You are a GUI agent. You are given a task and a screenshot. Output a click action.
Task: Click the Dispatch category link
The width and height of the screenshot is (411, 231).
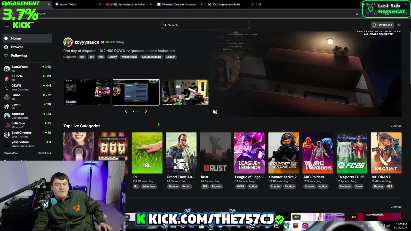(x=70, y=57)
